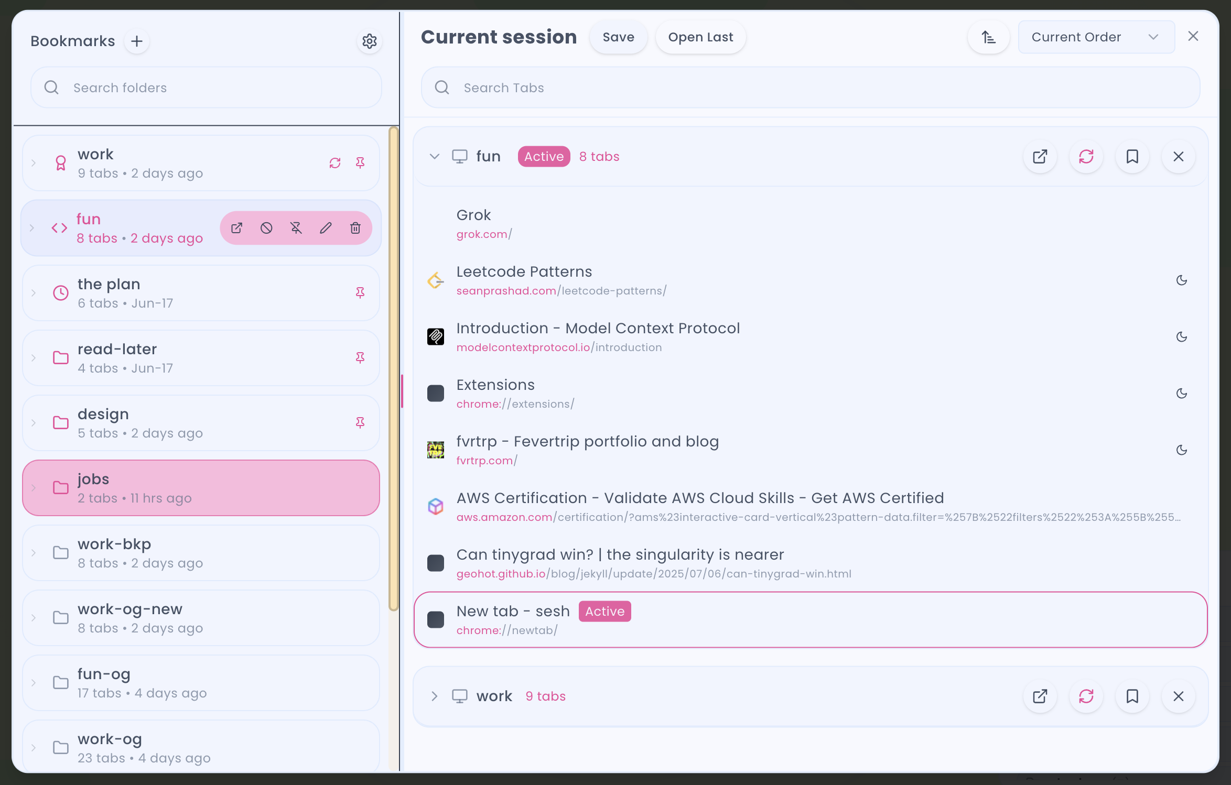Bookmark the fun window session

[1132, 157]
